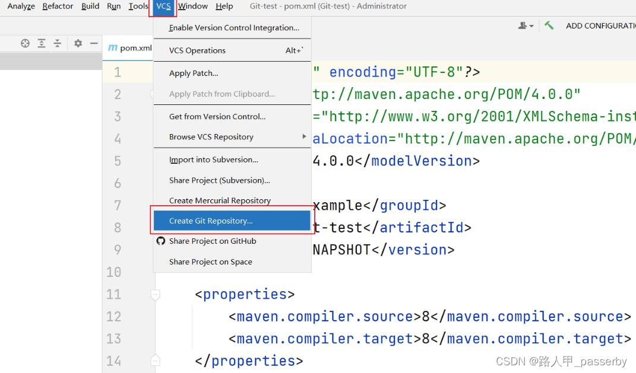
Task: Click the maven.compiler.source line
Action: (430, 317)
